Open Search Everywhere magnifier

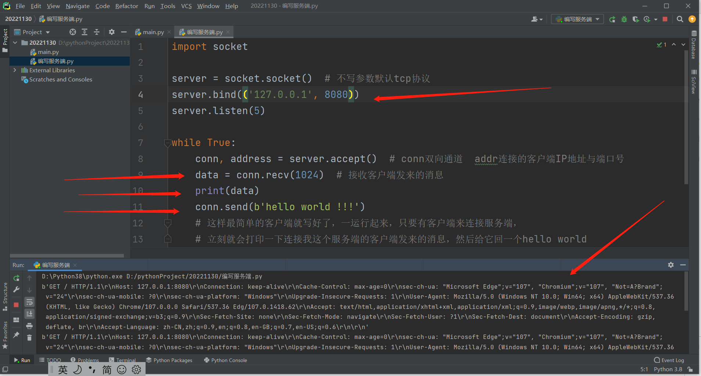coord(680,19)
